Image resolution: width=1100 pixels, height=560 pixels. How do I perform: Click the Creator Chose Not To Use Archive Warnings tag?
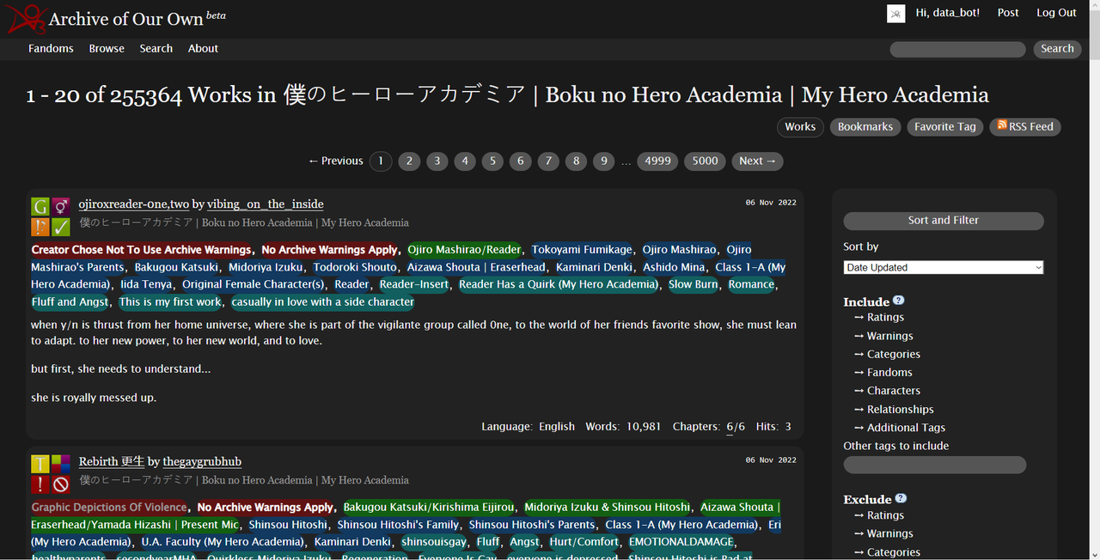(x=142, y=249)
